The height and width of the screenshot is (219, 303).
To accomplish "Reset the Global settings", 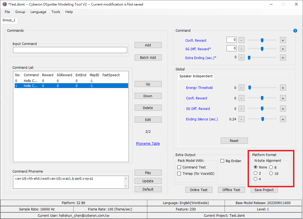I will (234, 141).
